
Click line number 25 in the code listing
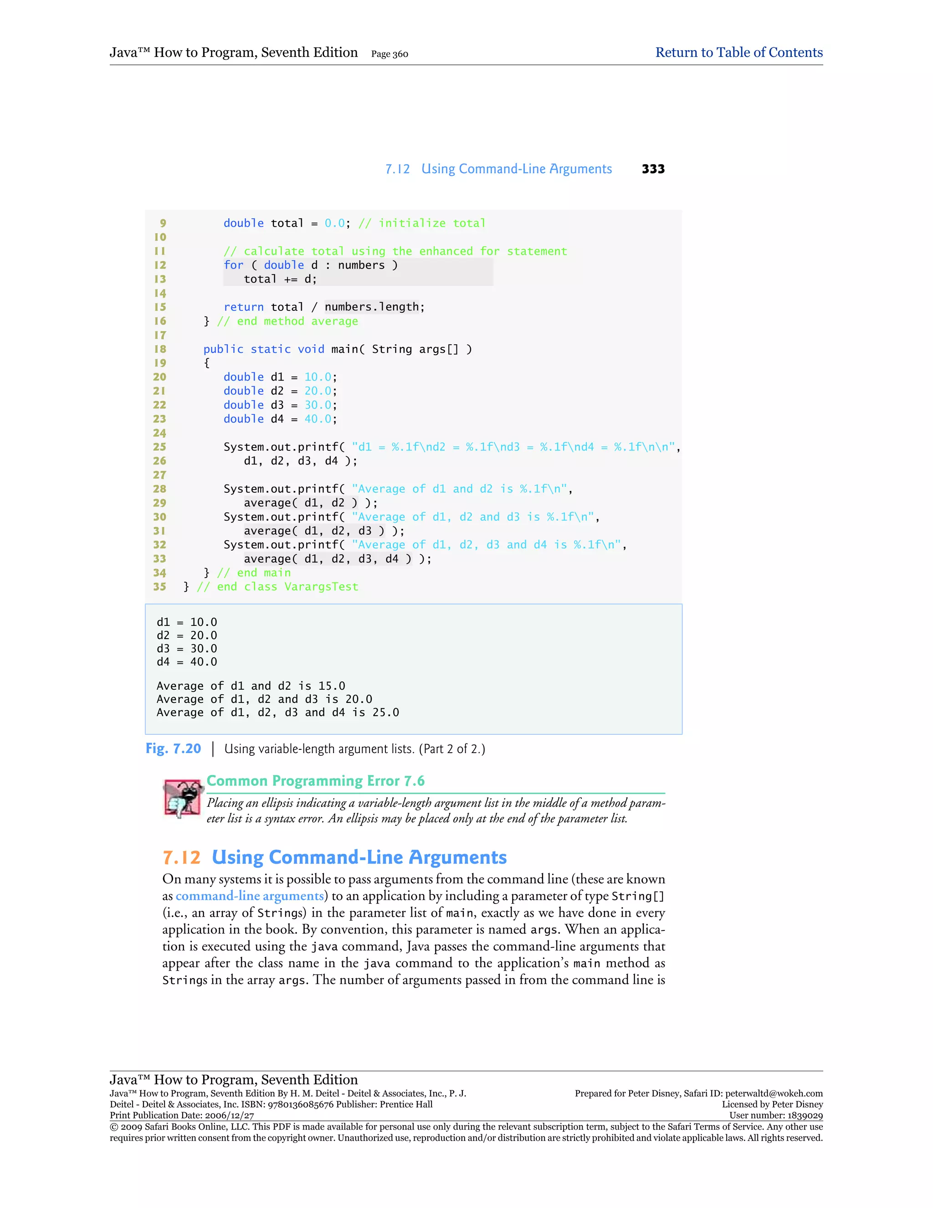pyautogui.click(x=159, y=447)
